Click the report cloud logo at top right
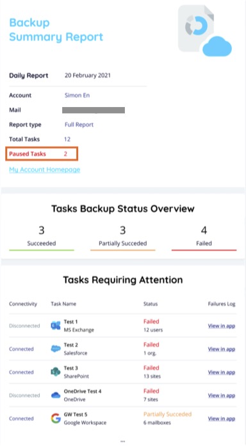This screenshot has height=446, width=246. click(x=205, y=31)
